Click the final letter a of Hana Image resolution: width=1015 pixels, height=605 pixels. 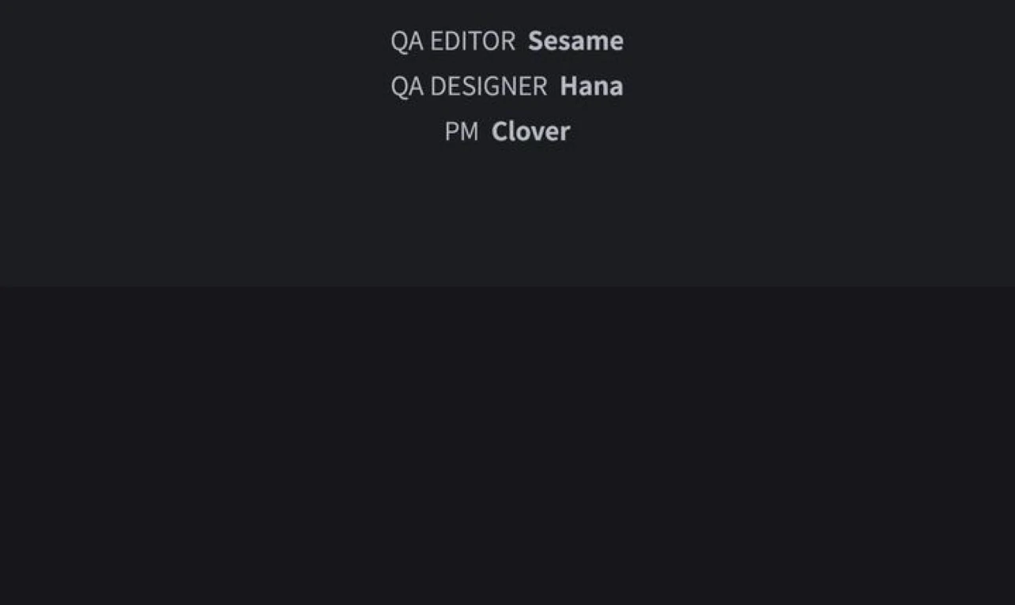[617, 87]
